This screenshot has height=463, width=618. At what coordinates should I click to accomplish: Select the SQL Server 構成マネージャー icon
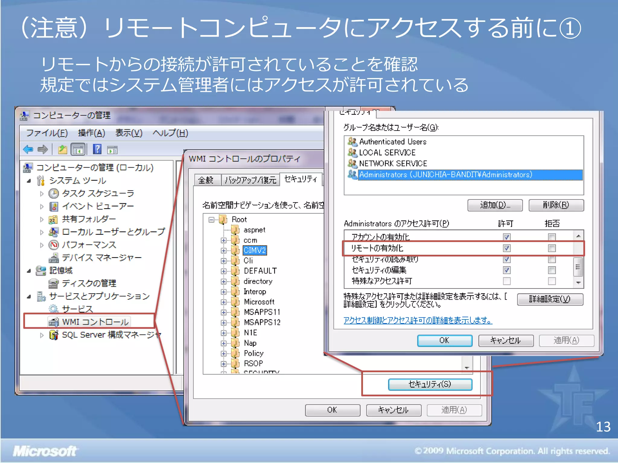[54, 335]
